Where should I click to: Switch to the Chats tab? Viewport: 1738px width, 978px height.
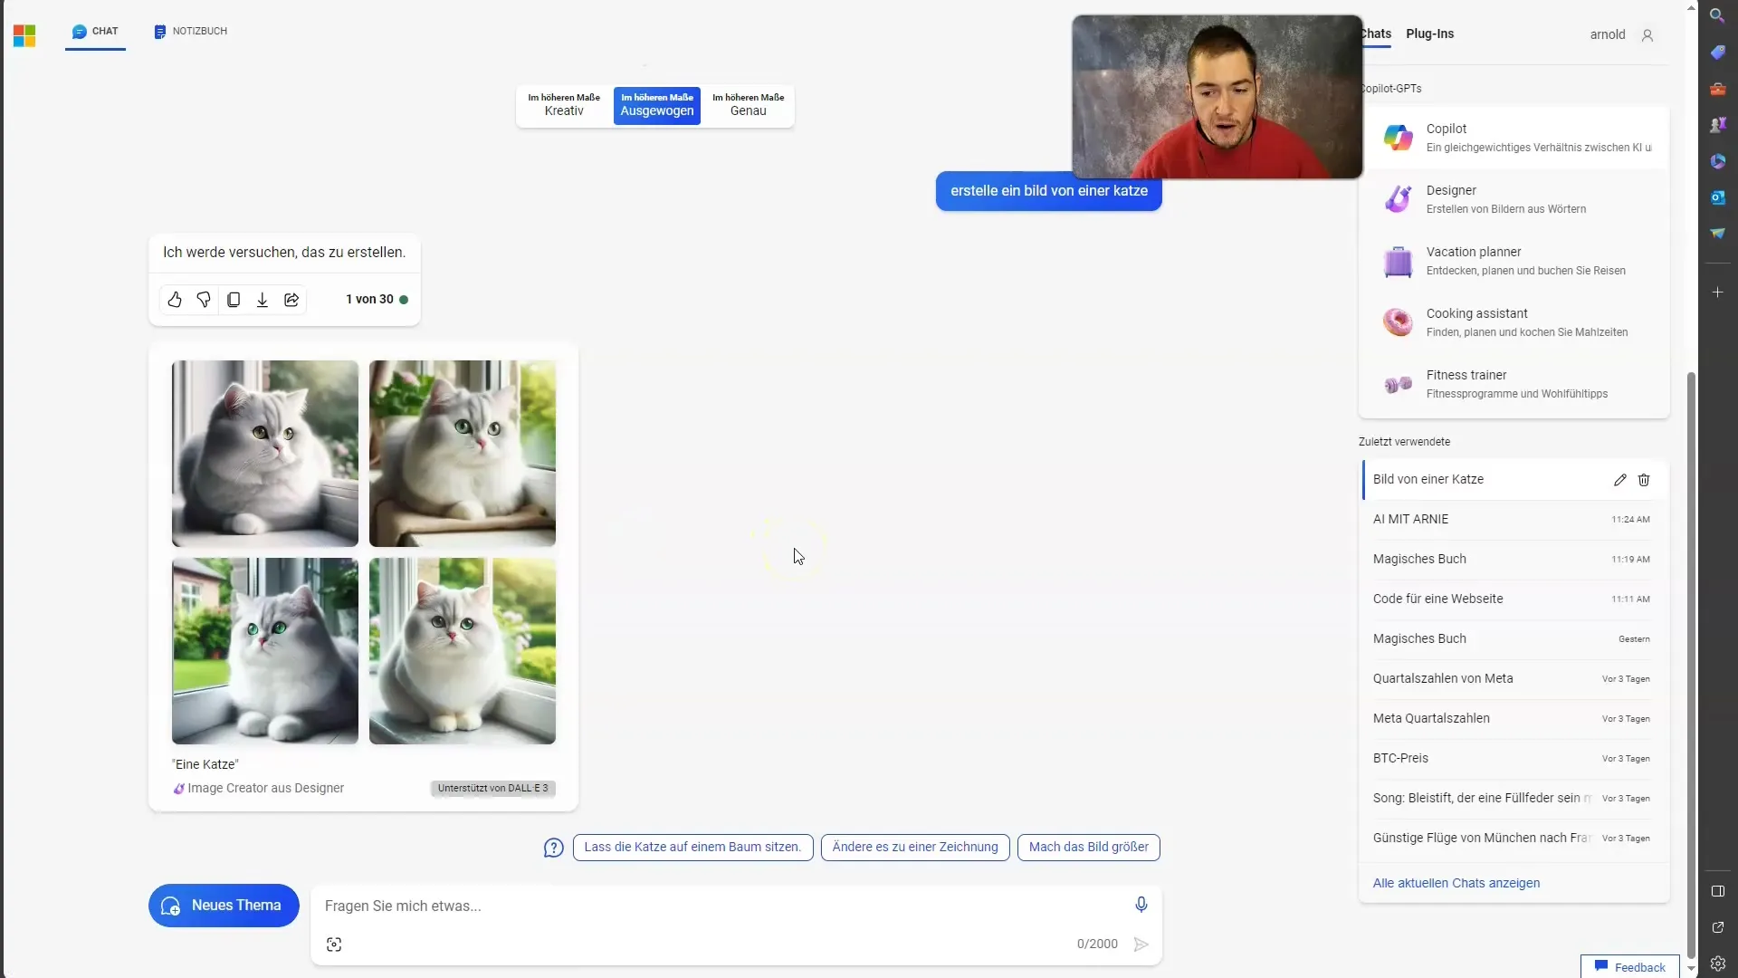pos(1374,34)
